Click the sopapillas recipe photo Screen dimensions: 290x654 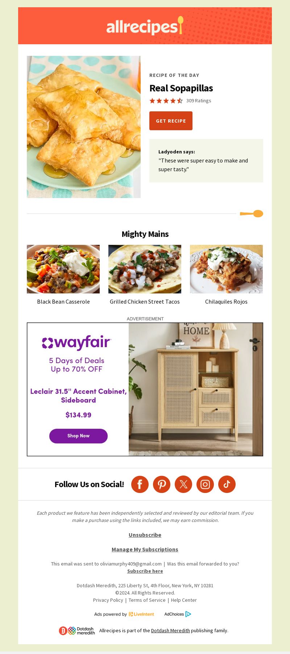pos(84,127)
